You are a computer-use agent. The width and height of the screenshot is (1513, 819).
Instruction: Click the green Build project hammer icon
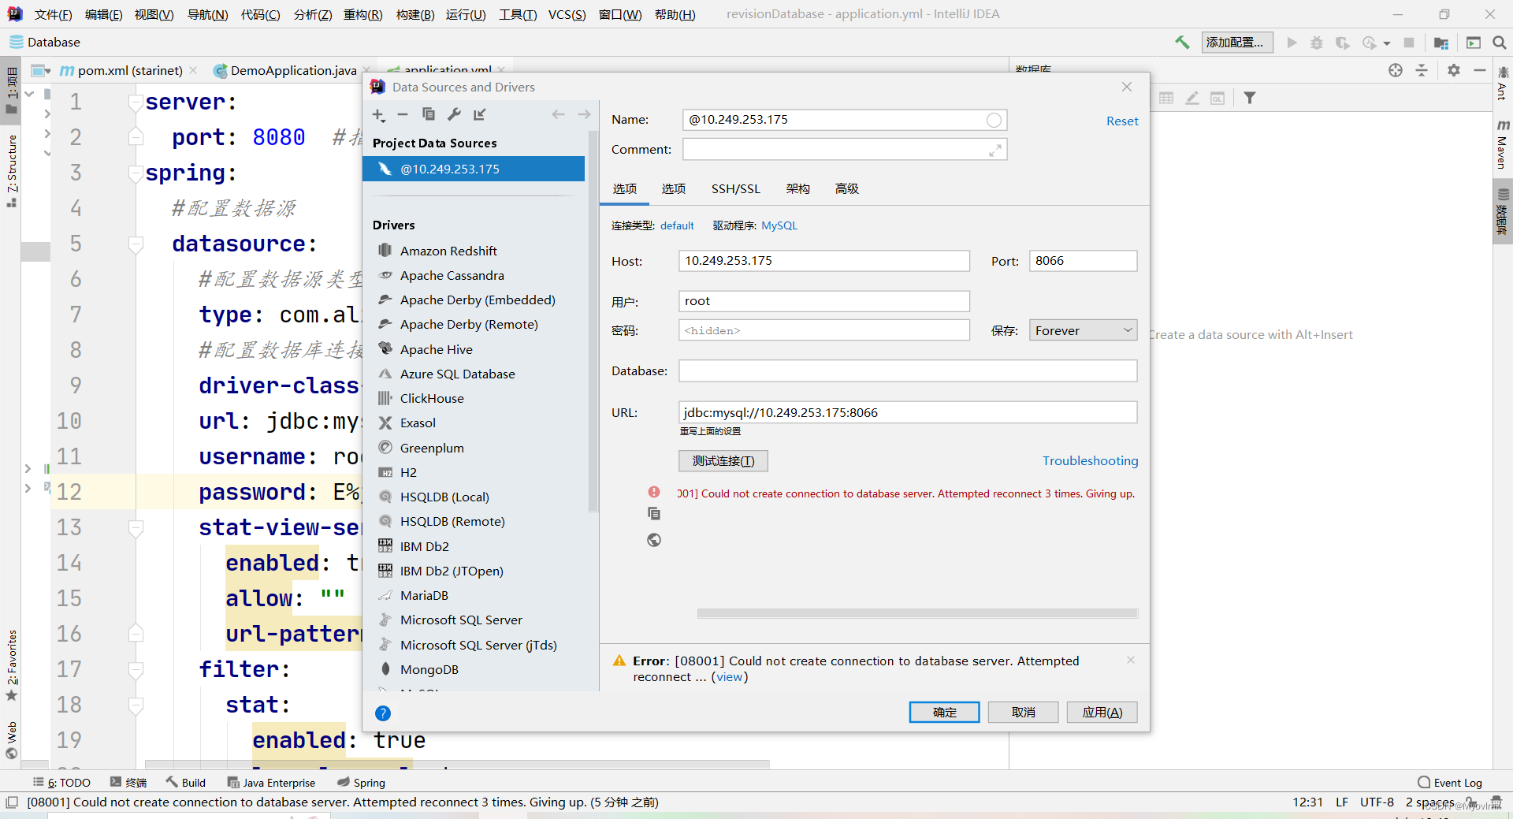tap(1182, 43)
